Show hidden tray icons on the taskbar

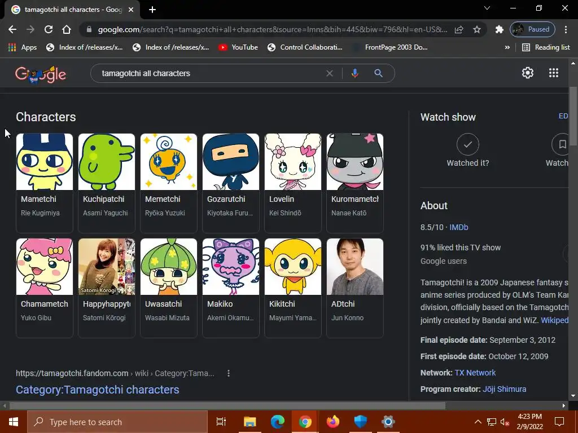tap(478, 422)
